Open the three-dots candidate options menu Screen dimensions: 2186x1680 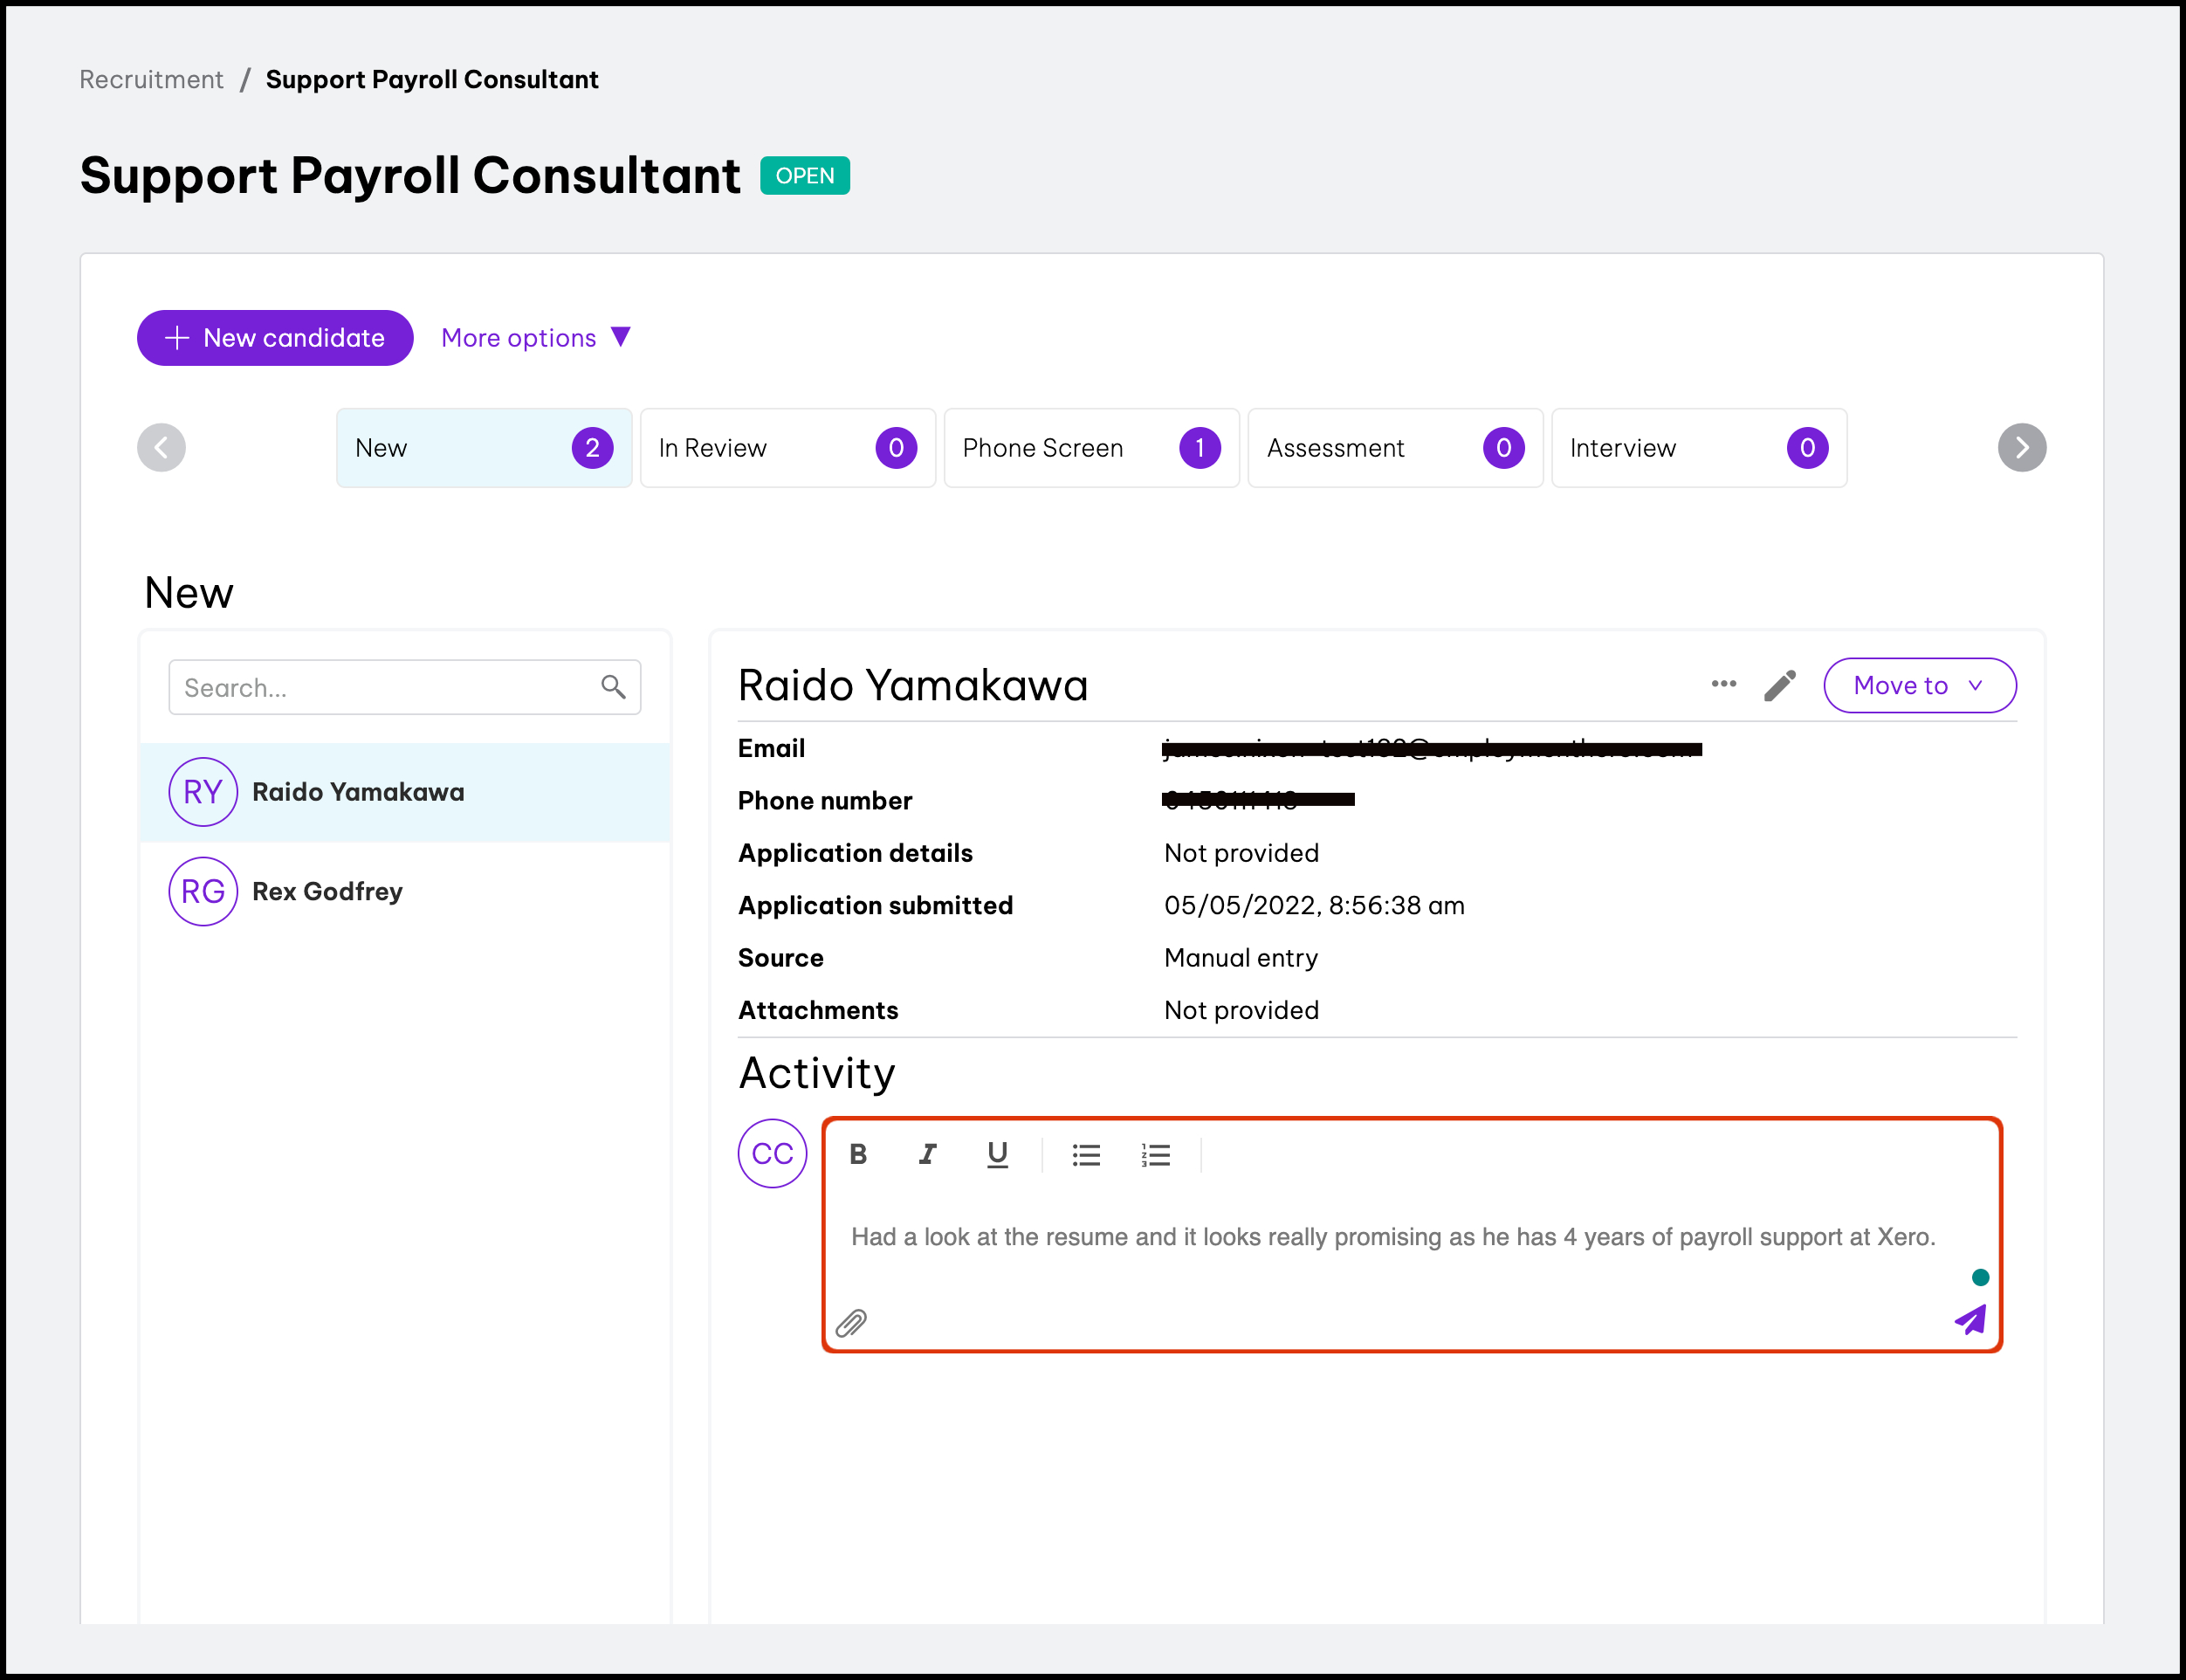1723,684
